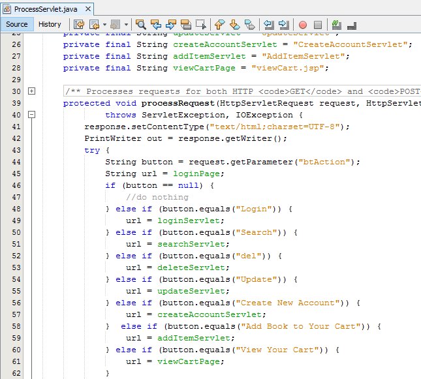Click the "text/html;charset=UTF-8" string

click(x=275, y=127)
